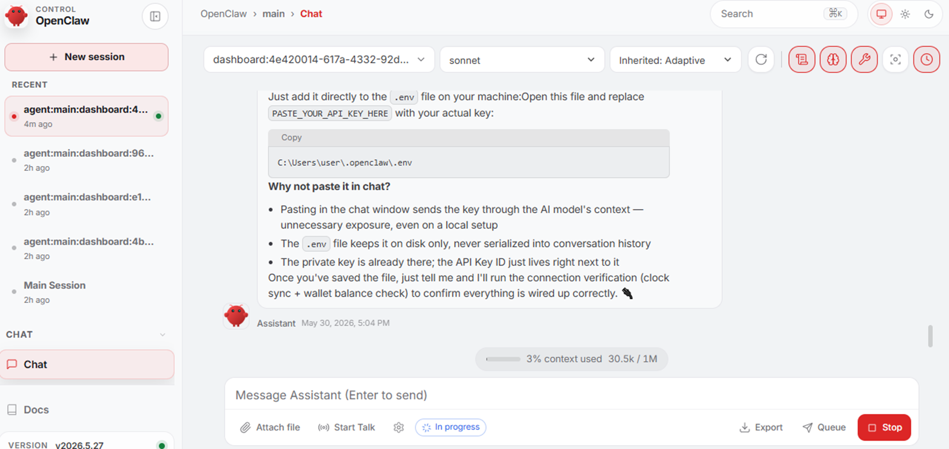Screen dimensions: 949x449
Task: Click the OpenClaw breadcrumb link
Action: pyautogui.click(x=223, y=14)
